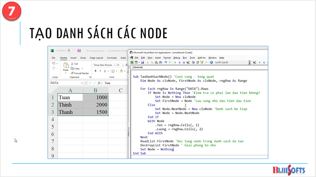Open the Paste options arrow
The height and width of the screenshot is (177, 316).
66,73
